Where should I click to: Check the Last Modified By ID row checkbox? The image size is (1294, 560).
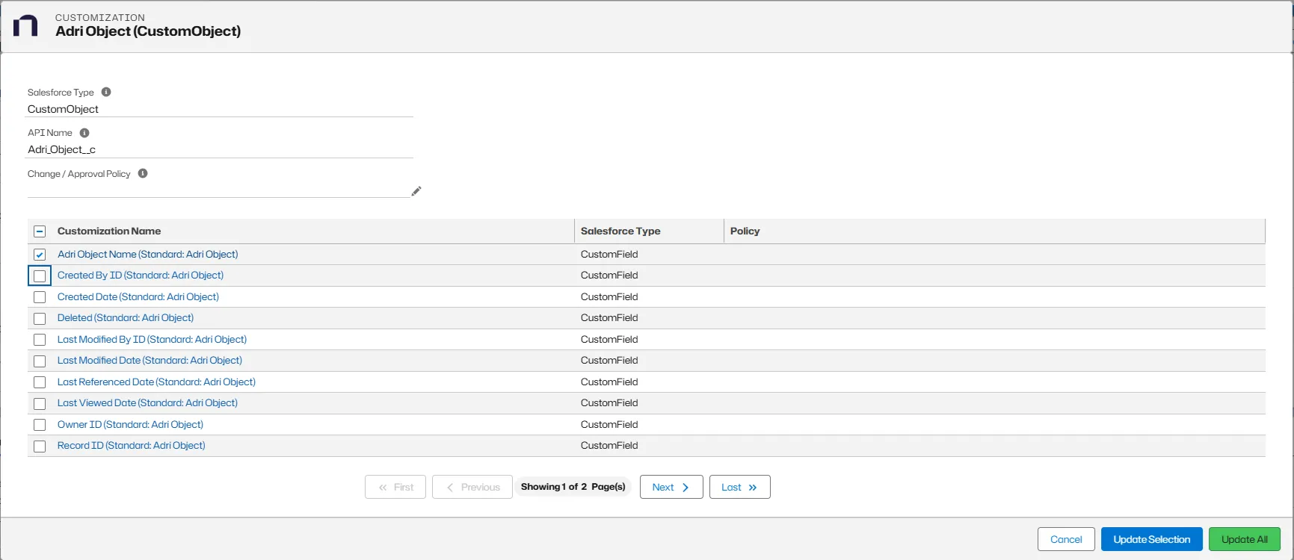click(x=40, y=340)
